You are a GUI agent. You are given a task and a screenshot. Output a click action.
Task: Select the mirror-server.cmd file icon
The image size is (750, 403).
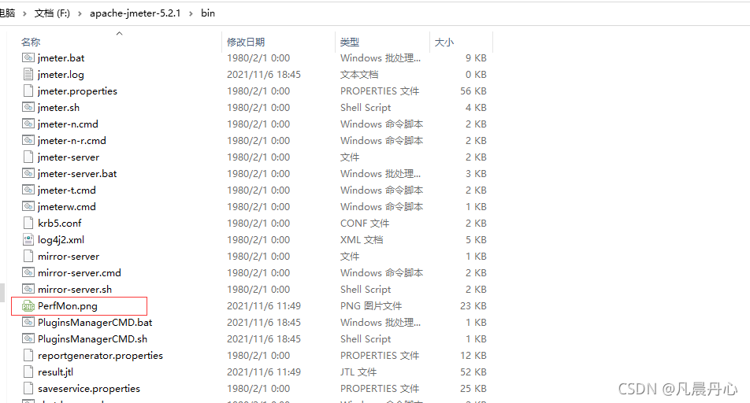click(28, 272)
